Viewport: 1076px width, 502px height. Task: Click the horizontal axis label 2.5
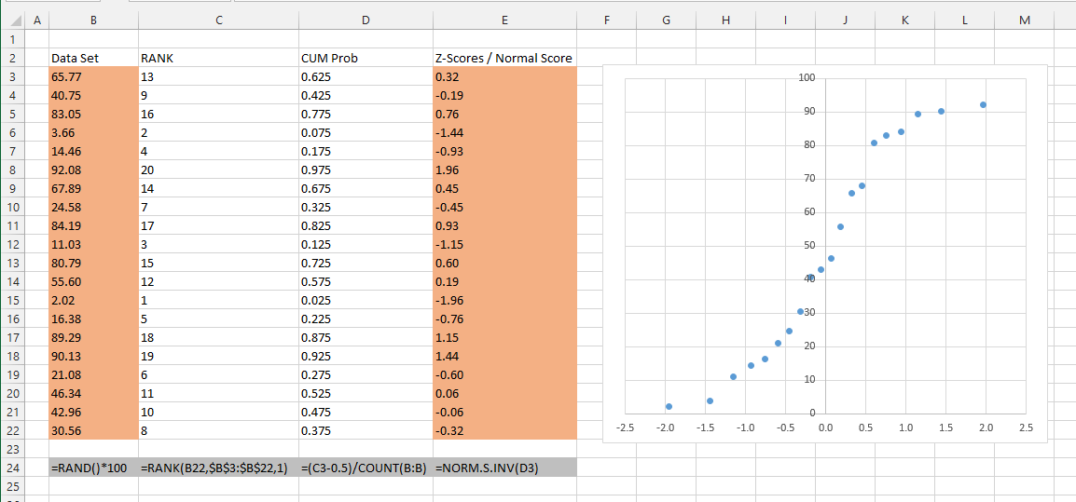pyautogui.click(x=1026, y=427)
